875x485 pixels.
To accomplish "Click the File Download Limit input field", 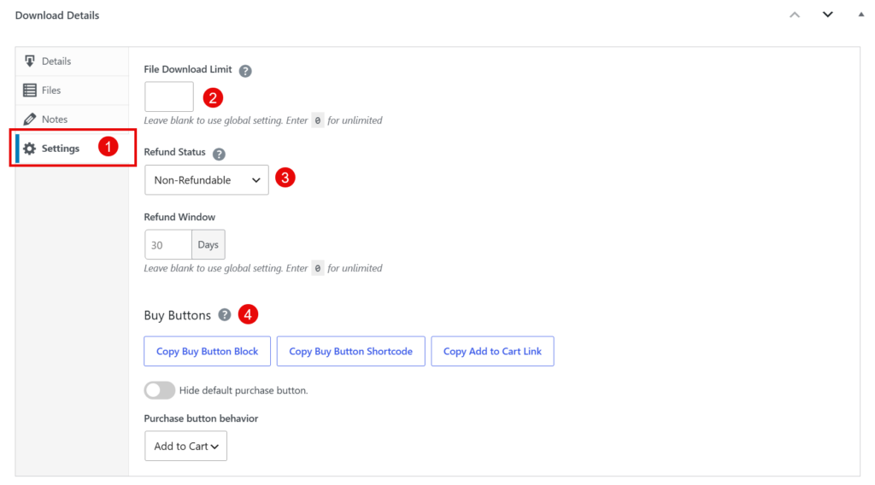I will [169, 97].
